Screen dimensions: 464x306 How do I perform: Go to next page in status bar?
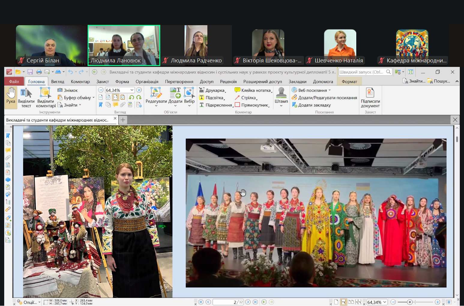[248, 302]
